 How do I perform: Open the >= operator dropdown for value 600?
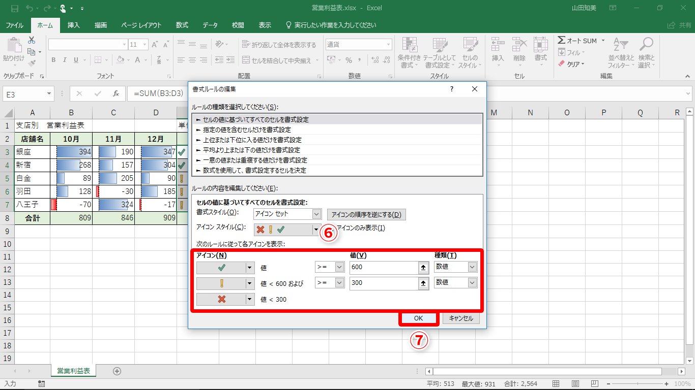point(339,267)
